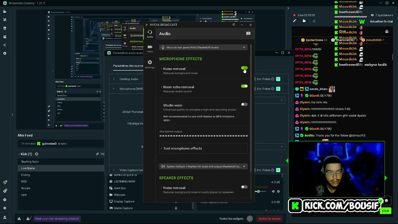This screenshot has height=224, width=398.
Task: Select the Live Scene scene
Action: (x=61, y=168)
